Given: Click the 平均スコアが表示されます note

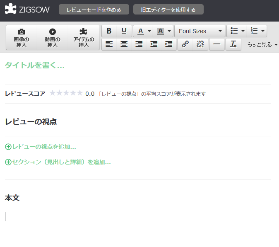Looking at the screenshot, I should click(x=152, y=94).
